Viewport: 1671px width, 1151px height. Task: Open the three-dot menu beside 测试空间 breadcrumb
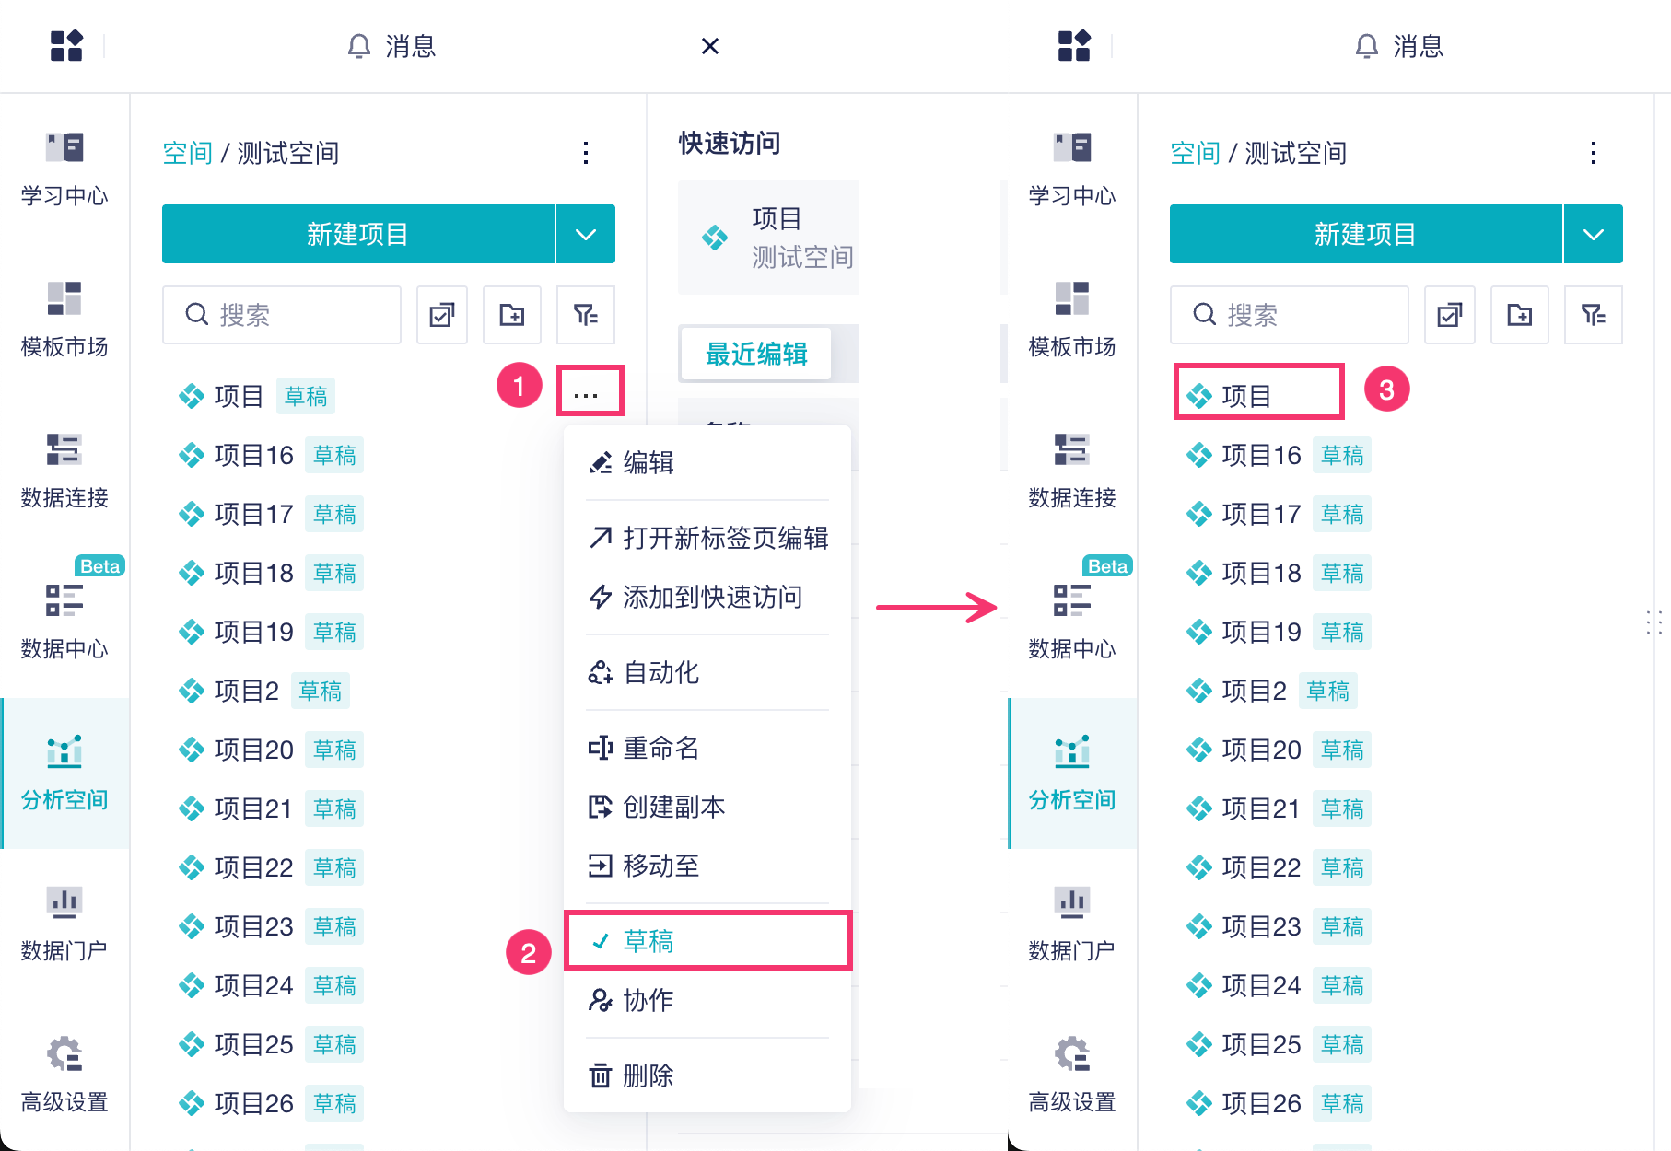pos(586,153)
